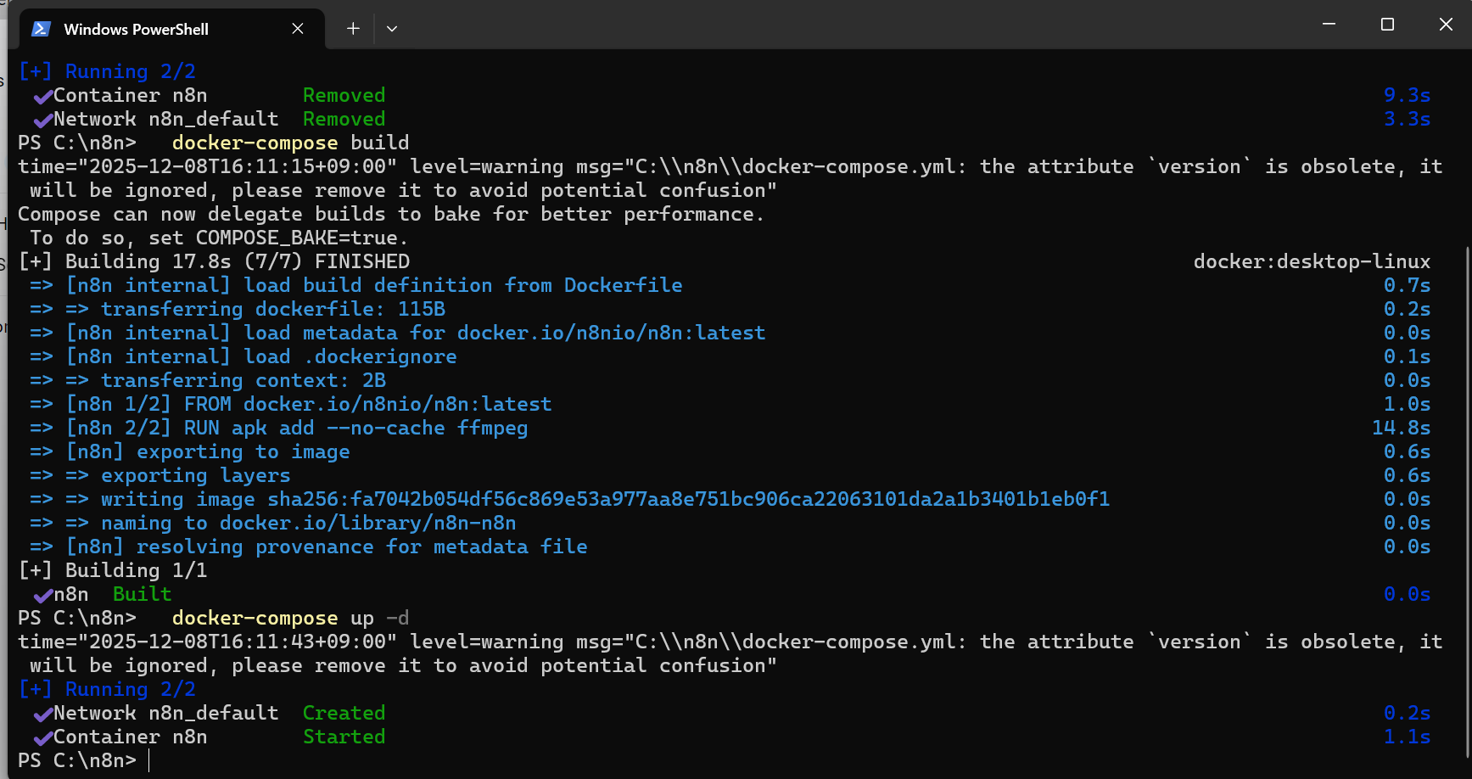Click the checkmark beside Container n8n Removed
Viewport: 1472px width, 779px height.
[x=42, y=97]
